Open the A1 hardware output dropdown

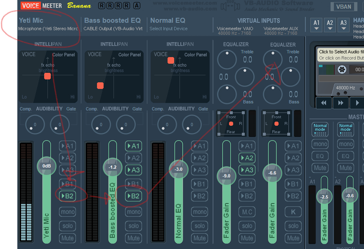tap(317, 25)
